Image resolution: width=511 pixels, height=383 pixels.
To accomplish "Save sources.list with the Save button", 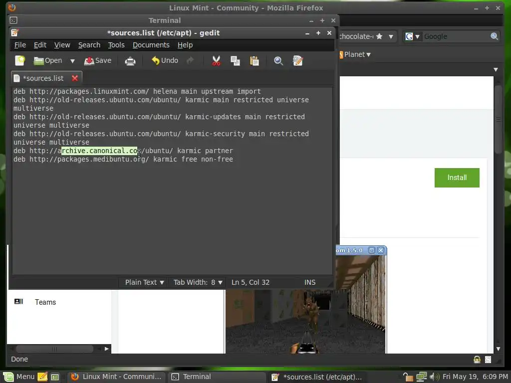I will point(98,60).
